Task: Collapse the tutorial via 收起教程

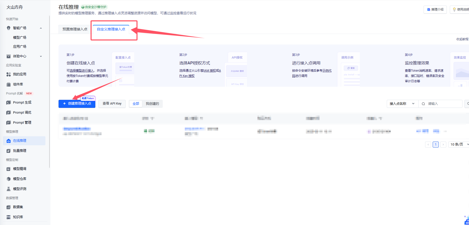Action: coord(462,39)
